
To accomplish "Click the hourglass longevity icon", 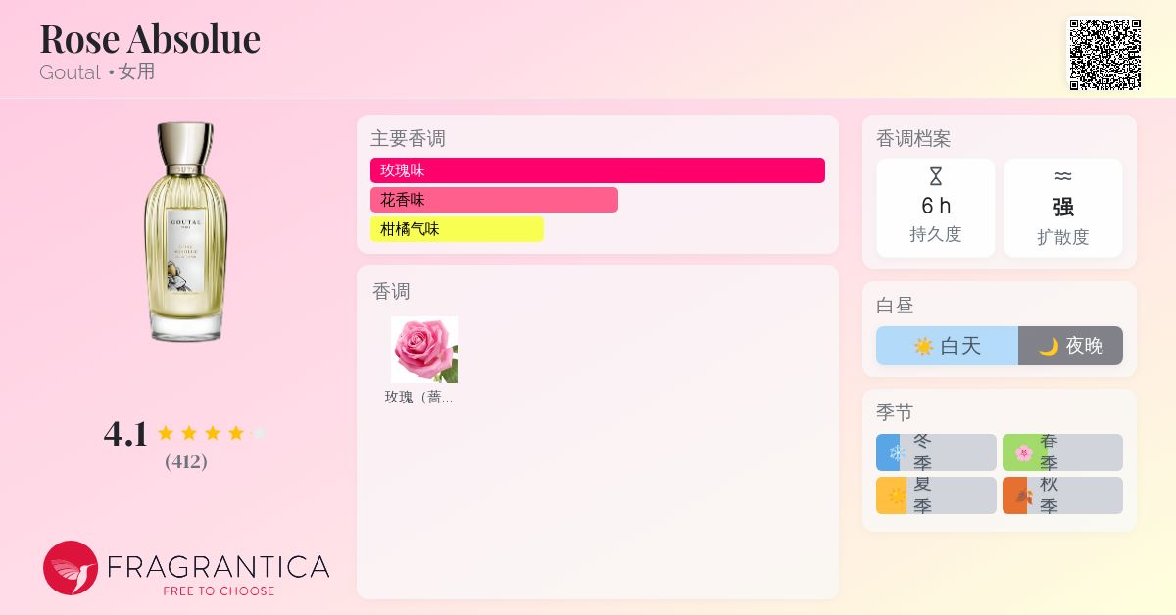I will 936,177.
